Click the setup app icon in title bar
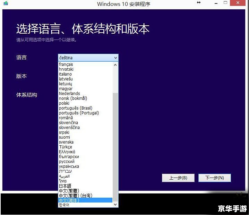 point(6,3)
